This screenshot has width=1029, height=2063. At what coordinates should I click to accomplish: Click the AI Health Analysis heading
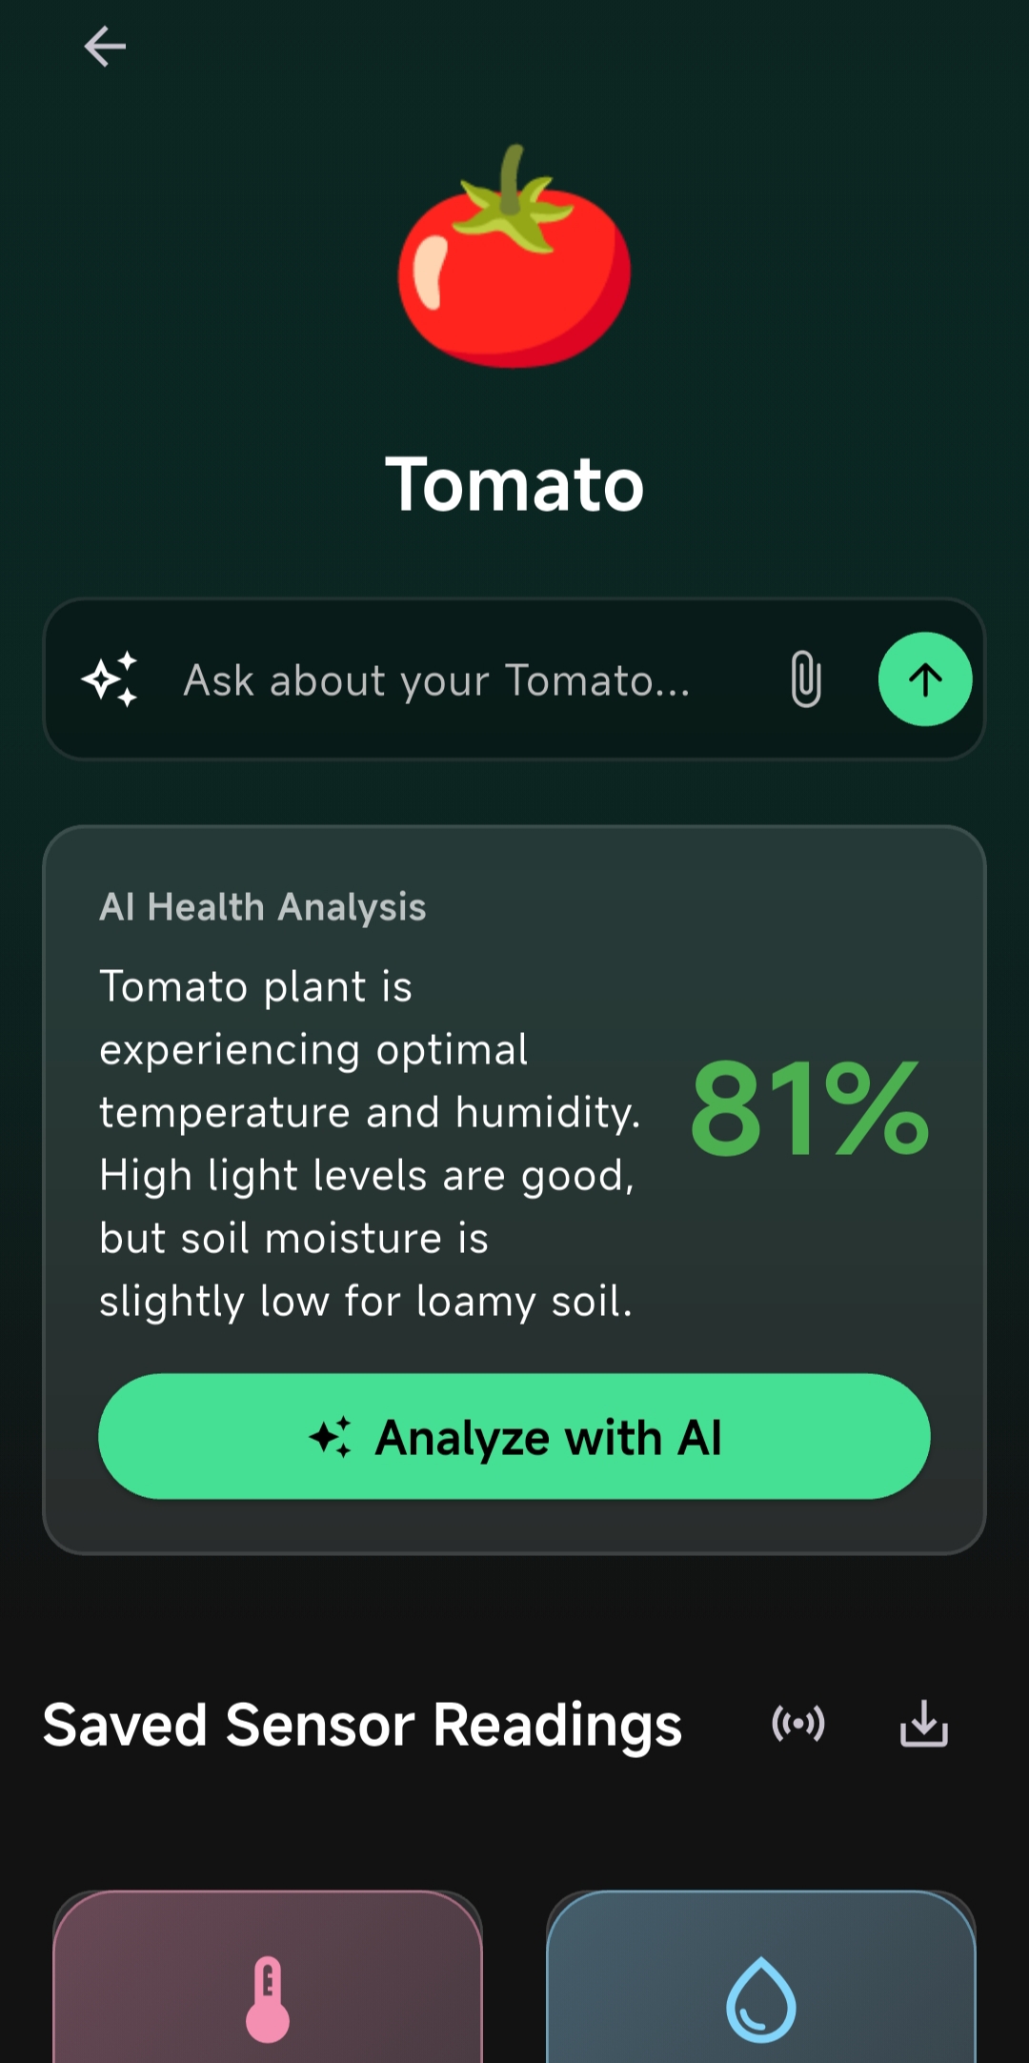[x=263, y=907]
